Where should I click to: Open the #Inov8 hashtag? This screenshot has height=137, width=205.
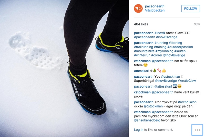point(160,33)
